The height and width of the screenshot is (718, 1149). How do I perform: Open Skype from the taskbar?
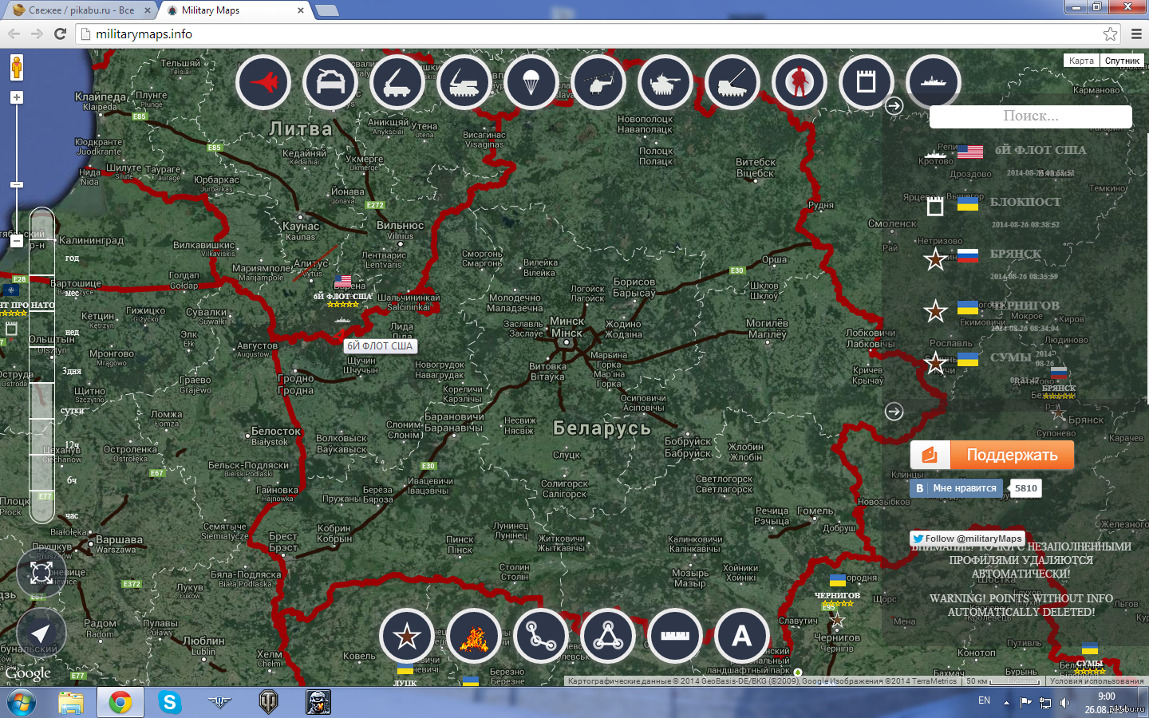(x=169, y=703)
